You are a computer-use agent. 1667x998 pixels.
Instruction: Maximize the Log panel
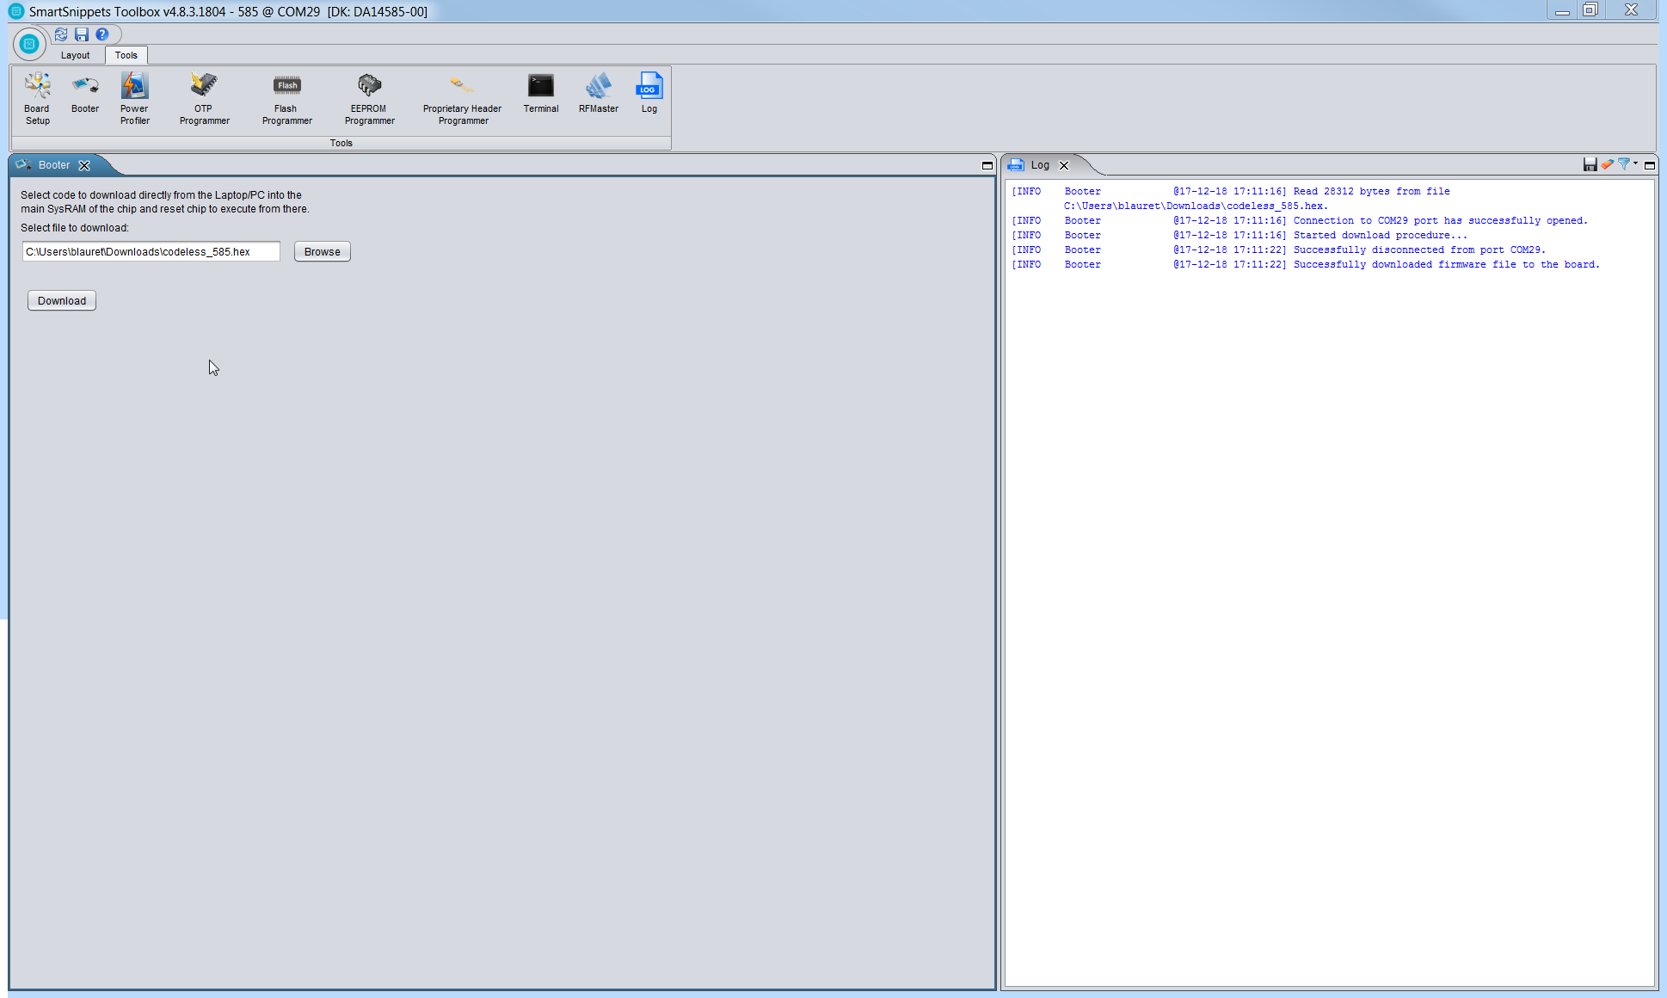click(x=1650, y=165)
